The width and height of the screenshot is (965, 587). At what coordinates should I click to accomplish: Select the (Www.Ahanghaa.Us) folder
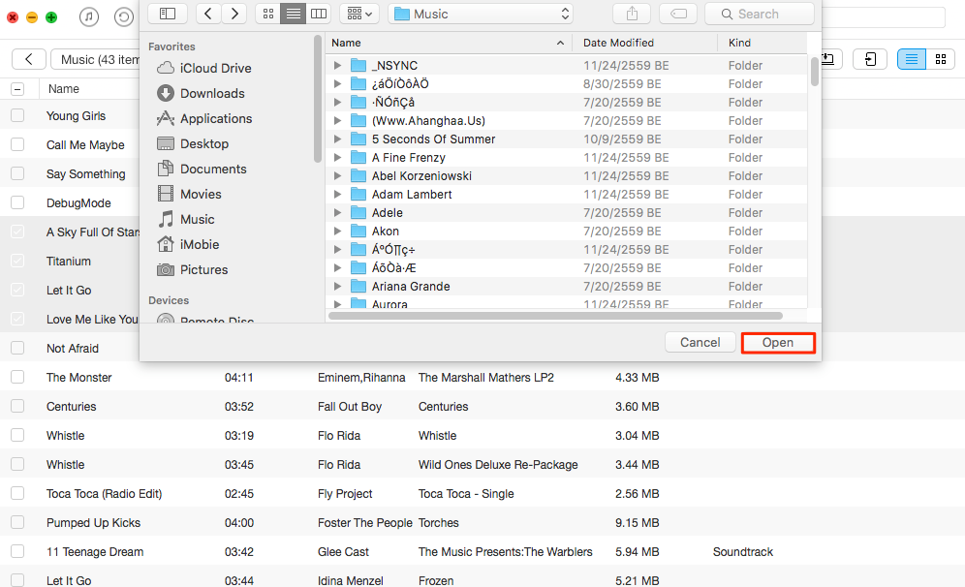point(566,121)
